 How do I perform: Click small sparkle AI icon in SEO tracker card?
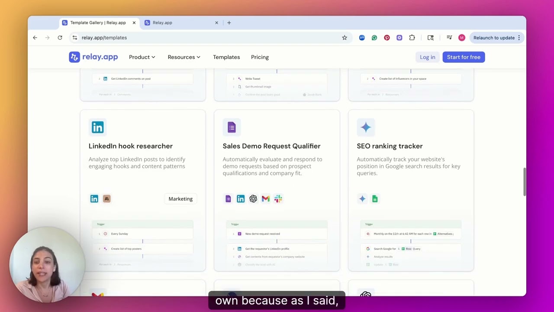tap(362, 199)
